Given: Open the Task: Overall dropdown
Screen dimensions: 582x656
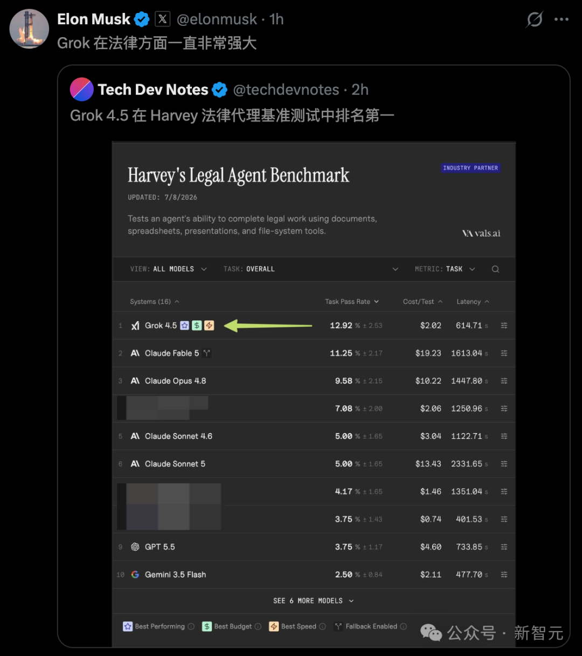Looking at the screenshot, I should pyautogui.click(x=311, y=269).
